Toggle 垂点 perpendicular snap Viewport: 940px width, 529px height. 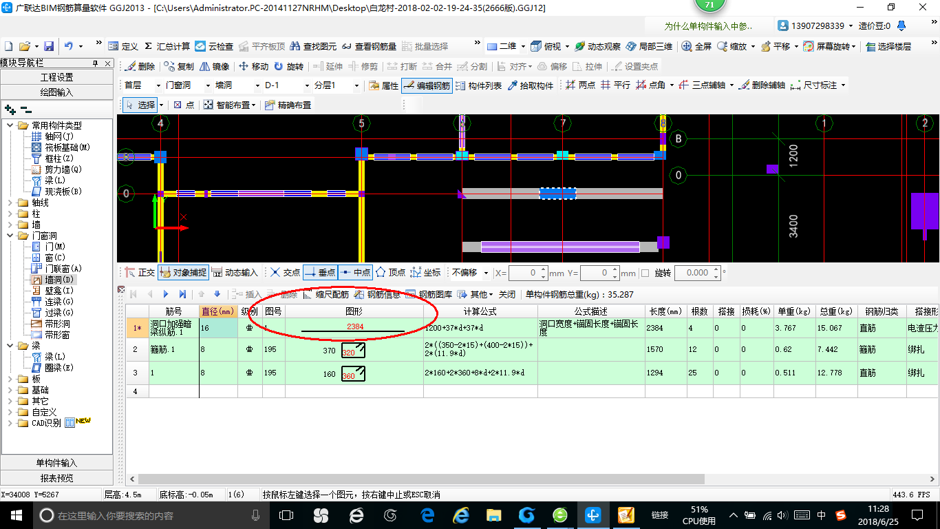point(320,273)
